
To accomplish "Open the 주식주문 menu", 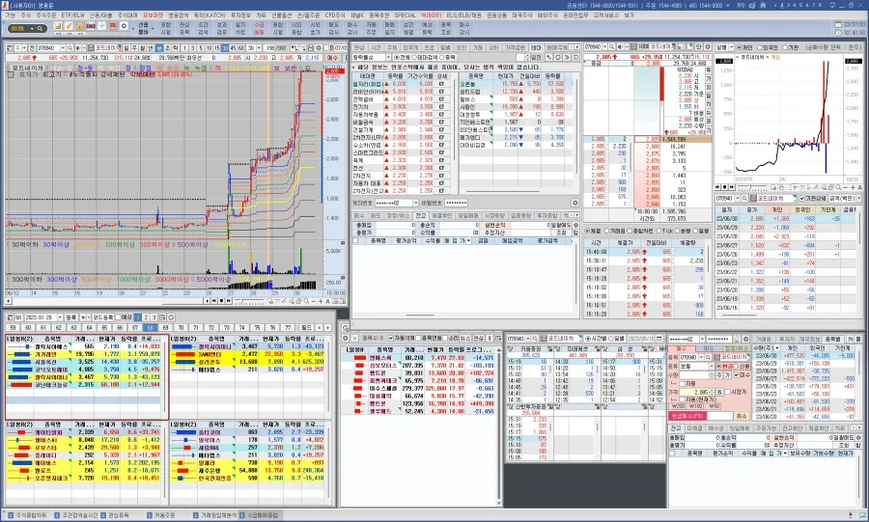I will (45, 14).
